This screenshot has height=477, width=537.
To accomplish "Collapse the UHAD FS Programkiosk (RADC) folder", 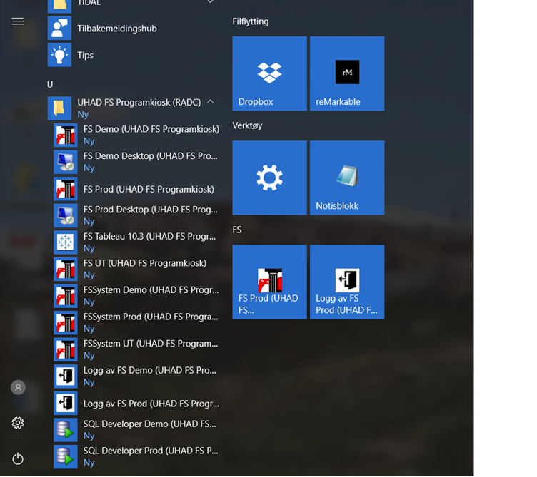I will (x=210, y=102).
